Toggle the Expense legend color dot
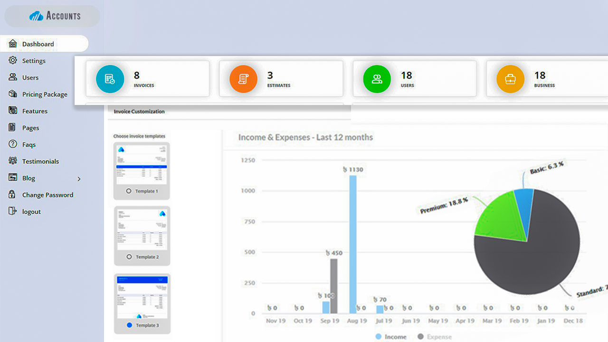The width and height of the screenshot is (608, 342). (420, 336)
